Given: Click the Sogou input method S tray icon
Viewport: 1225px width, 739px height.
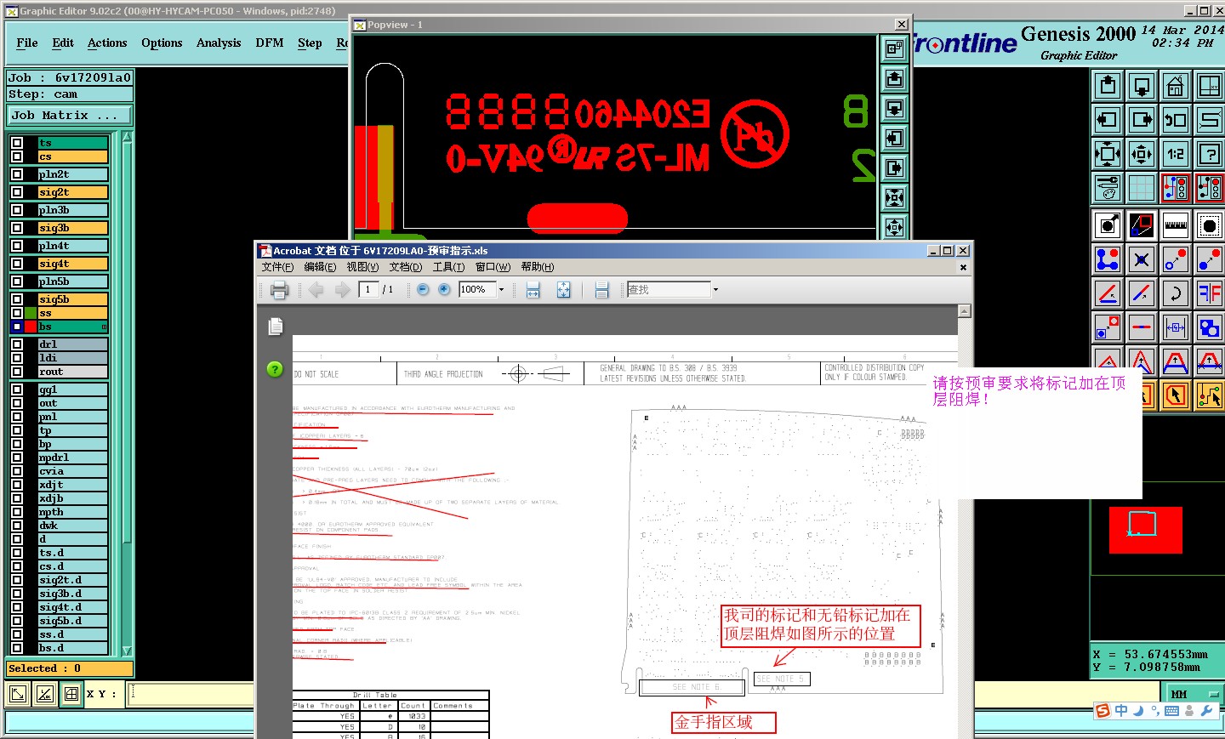Looking at the screenshot, I should point(1102,711).
